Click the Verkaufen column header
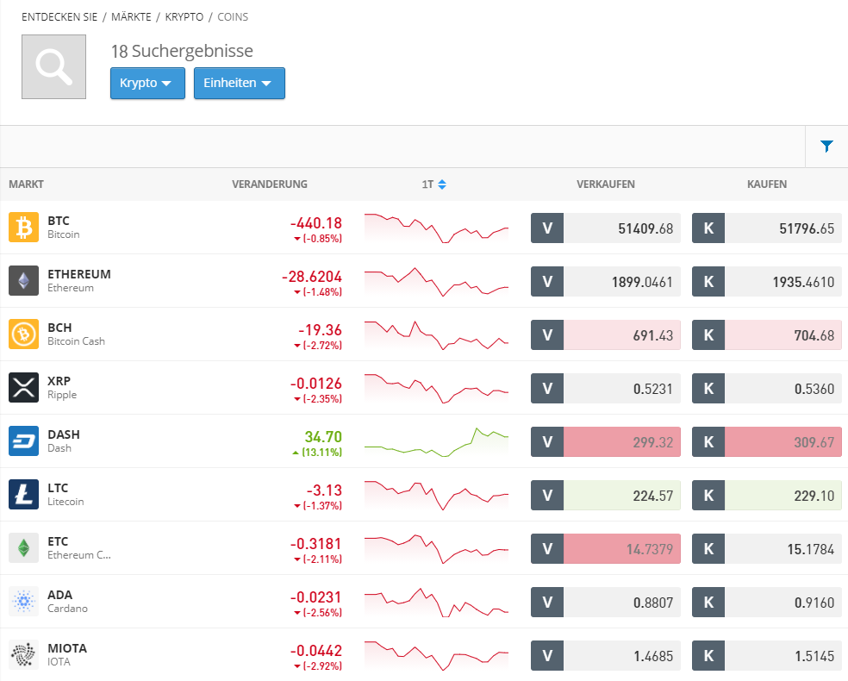 [x=606, y=184]
